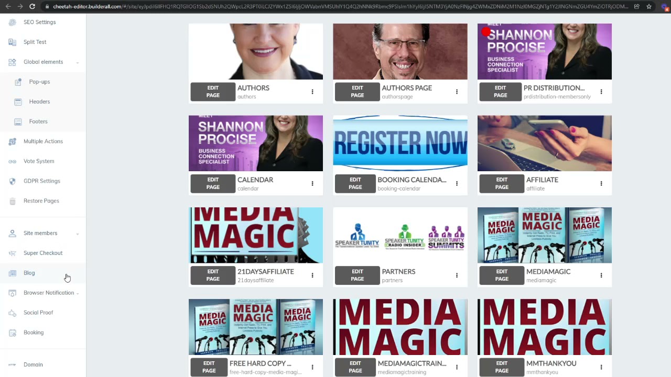
Task: Expand the Site members chevron
Action: [x=78, y=234]
